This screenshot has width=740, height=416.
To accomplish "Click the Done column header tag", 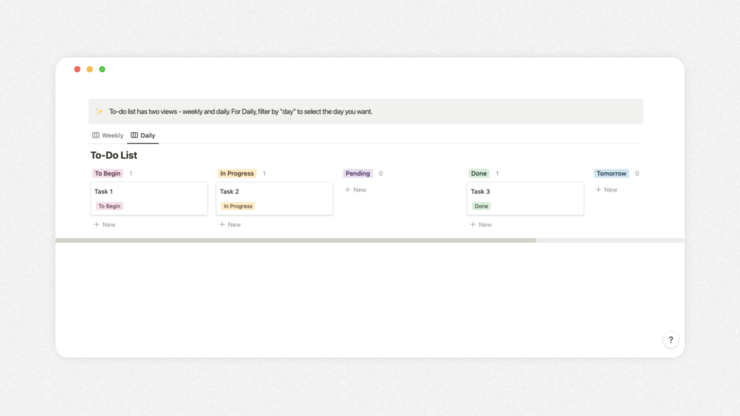I will 479,173.
